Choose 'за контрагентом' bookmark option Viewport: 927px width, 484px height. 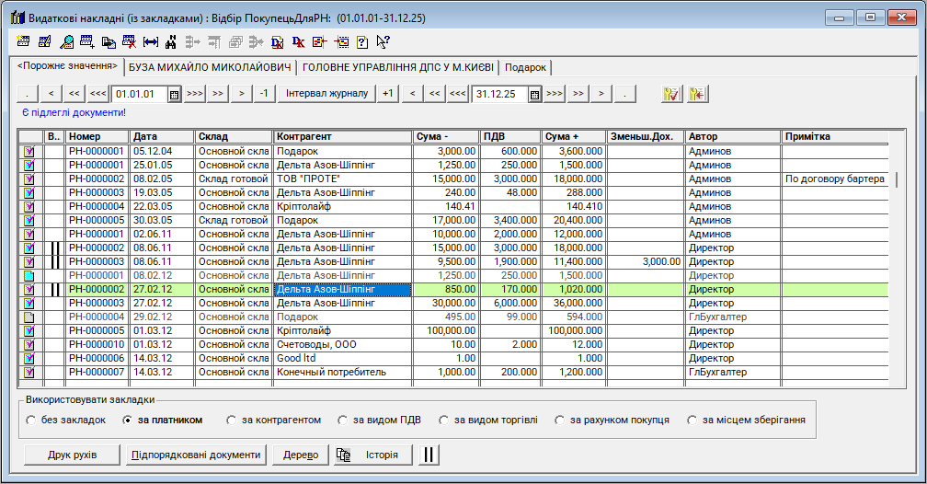point(231,421)
